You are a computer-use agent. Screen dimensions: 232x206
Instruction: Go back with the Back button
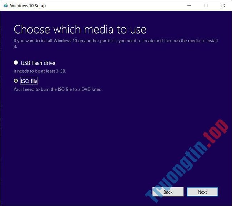(x=168, y=192)
